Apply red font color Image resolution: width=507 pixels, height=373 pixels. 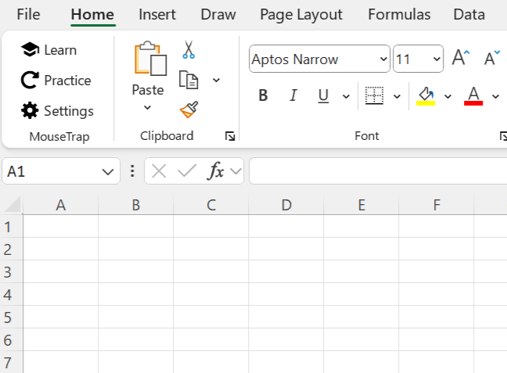click(x=473, y=96)
